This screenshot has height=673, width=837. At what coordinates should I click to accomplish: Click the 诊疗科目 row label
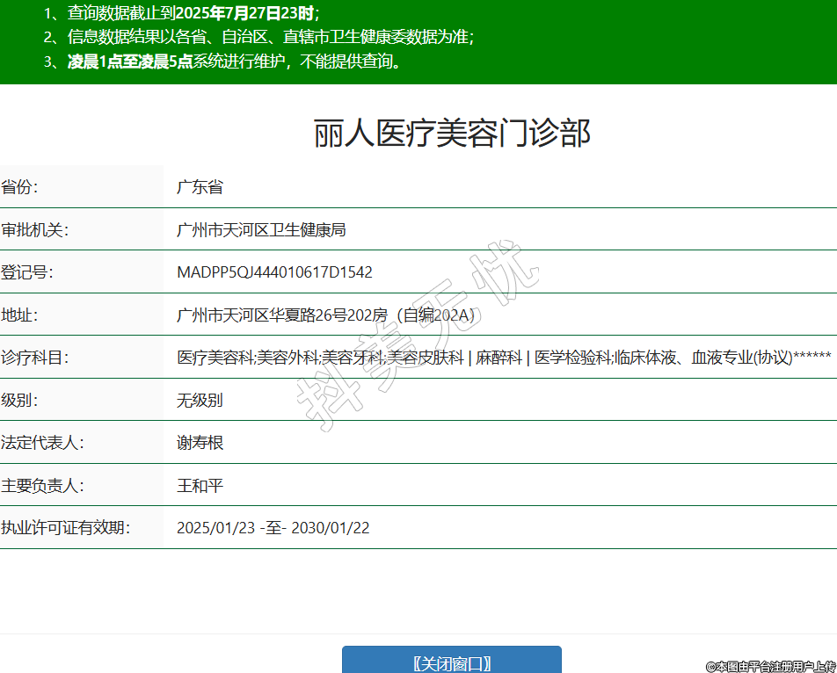point(34,358)
